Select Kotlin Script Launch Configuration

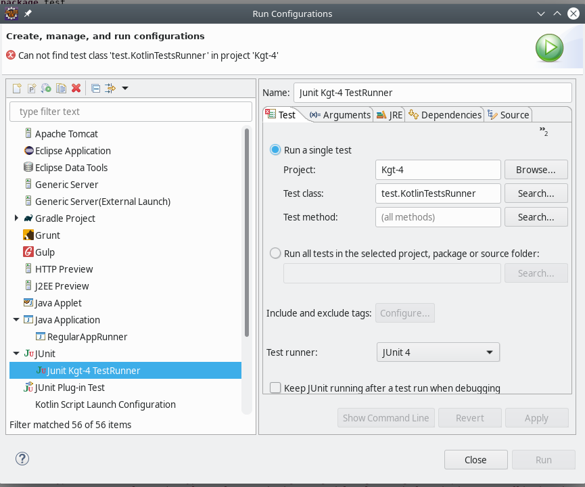coord(106,404)
